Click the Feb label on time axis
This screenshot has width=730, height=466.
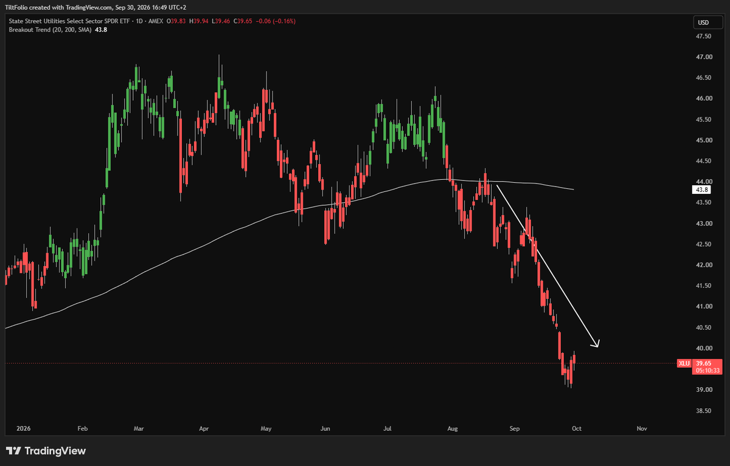point(82,428)
